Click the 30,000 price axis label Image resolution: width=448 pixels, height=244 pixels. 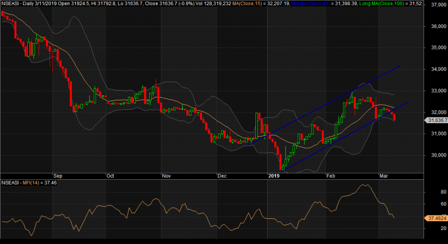pyautogui.click(x=439, y=155)
